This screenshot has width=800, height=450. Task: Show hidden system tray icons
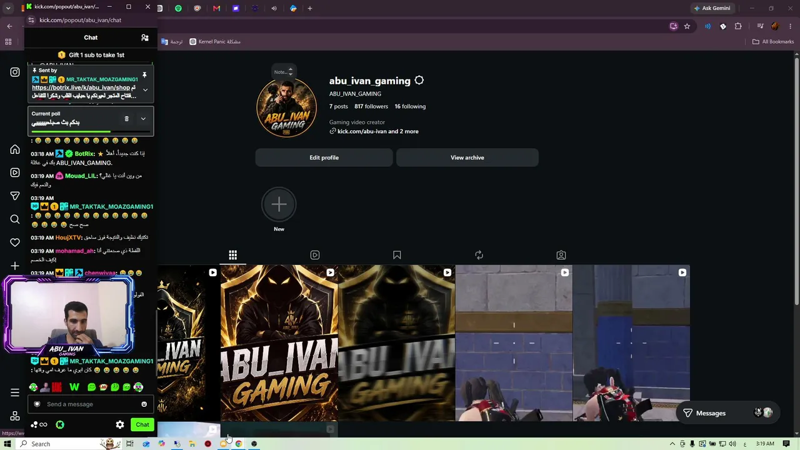click(672, 444)
